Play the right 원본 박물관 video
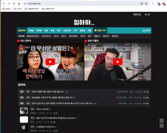167x133 pixels. coord(118,62)
